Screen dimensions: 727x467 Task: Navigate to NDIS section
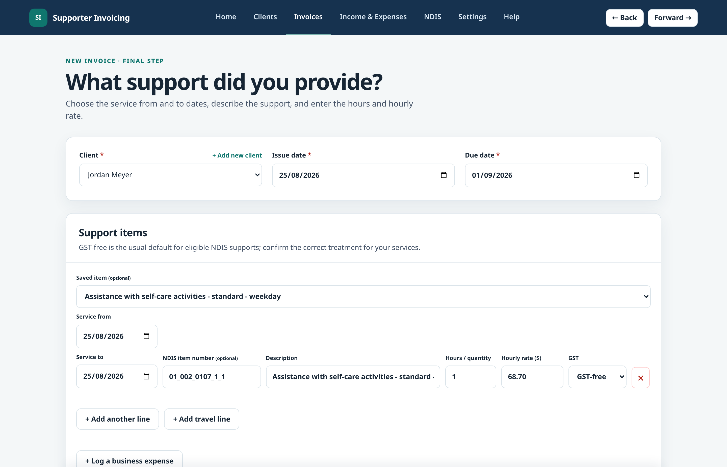click(432, 17)
